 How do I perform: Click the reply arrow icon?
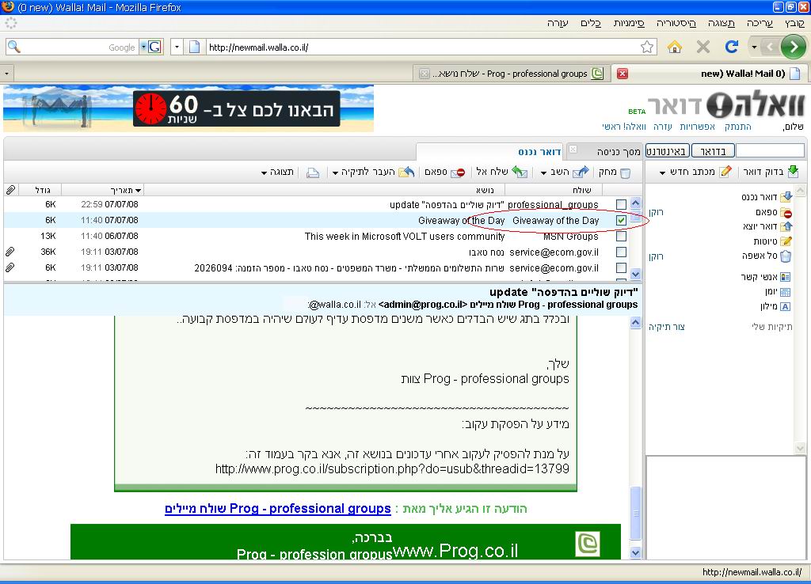coord(581,172)
